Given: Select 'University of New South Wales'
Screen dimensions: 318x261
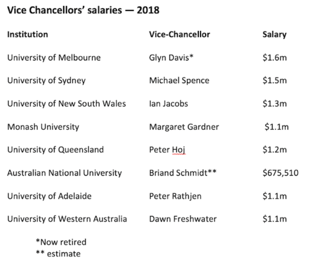Looking at the screenshot, I should (66, 103).
